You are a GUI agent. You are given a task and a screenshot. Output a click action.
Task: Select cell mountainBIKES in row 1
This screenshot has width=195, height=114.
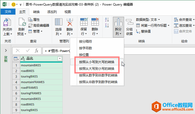click(41, 65)
